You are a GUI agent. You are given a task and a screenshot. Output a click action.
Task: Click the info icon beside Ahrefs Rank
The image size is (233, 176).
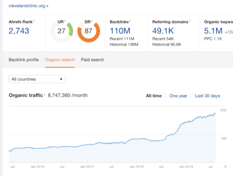(x=34, y=21)
